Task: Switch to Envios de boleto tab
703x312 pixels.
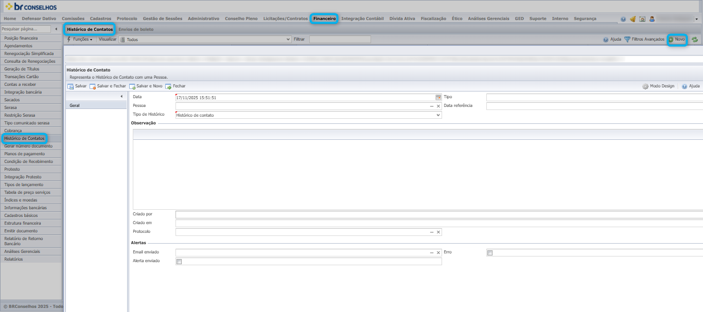Action: 136,29
